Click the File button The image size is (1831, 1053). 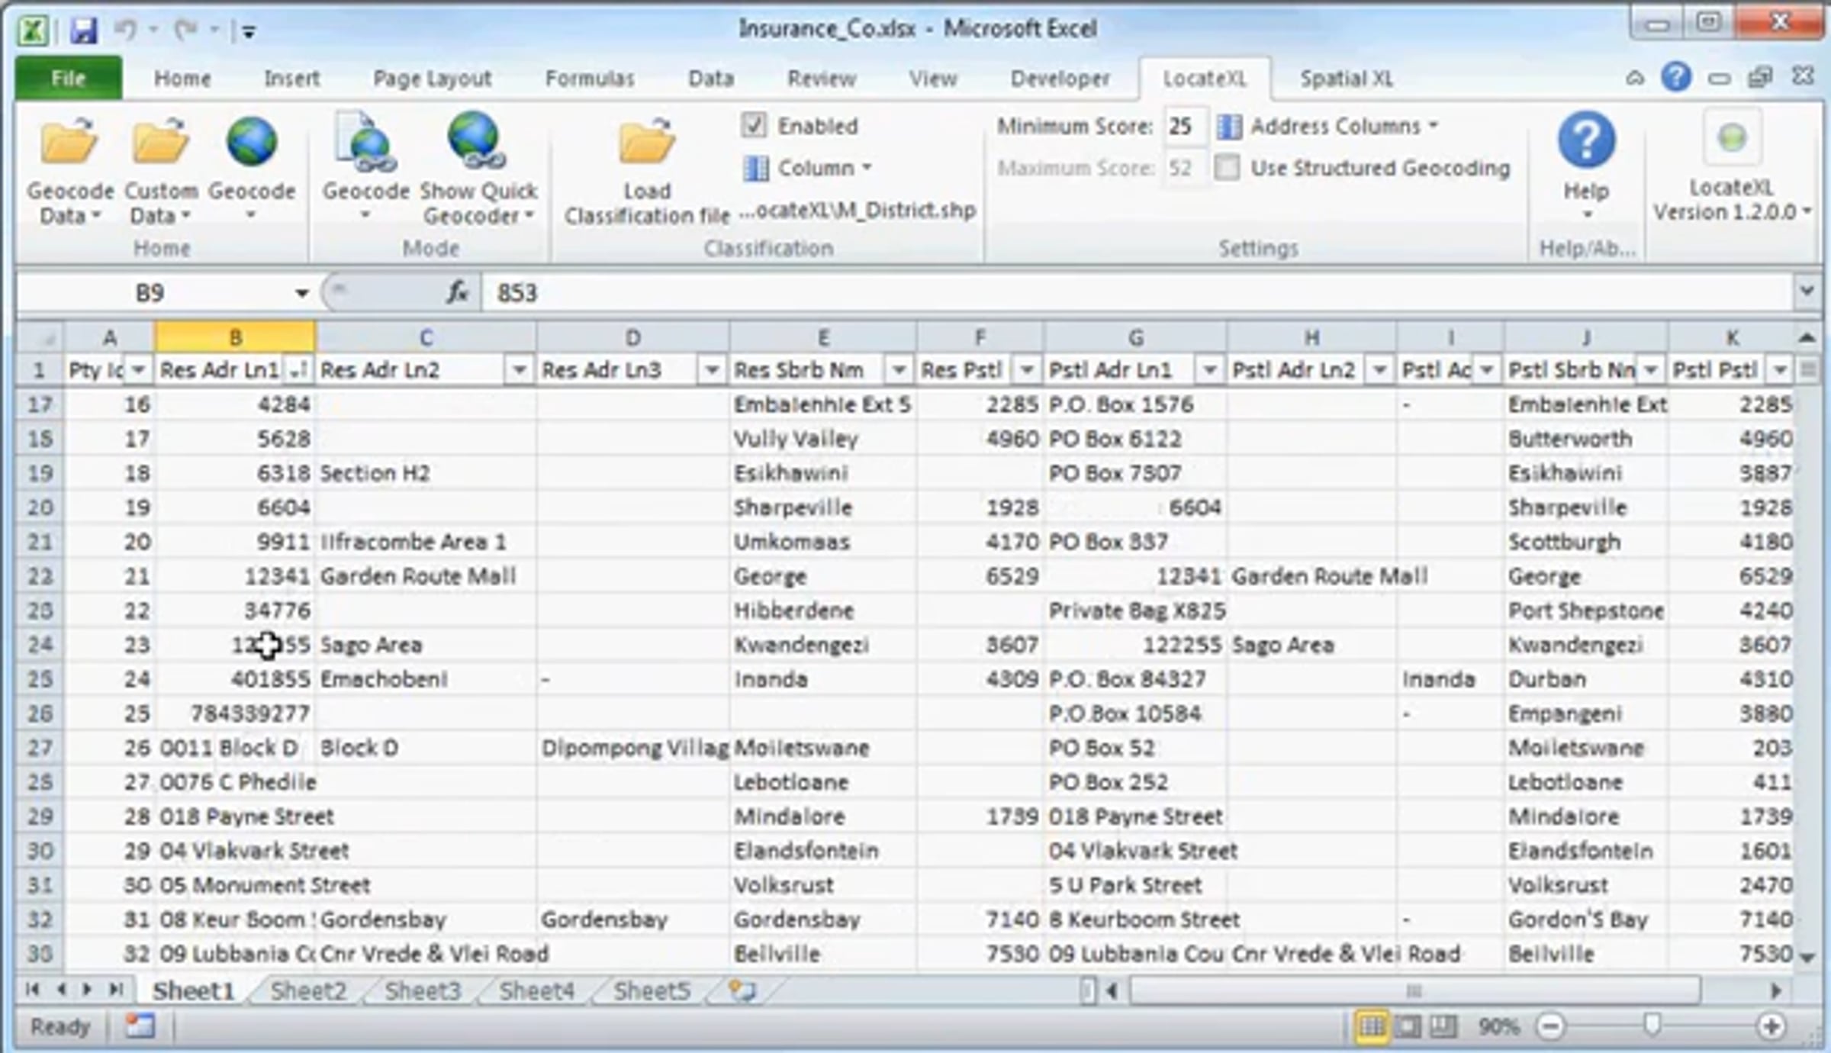pyautogui.click(x=69, y=78)
